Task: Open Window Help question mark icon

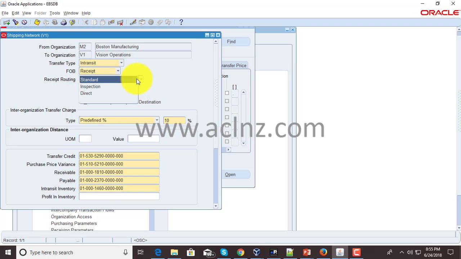Action: click(181, 22)
